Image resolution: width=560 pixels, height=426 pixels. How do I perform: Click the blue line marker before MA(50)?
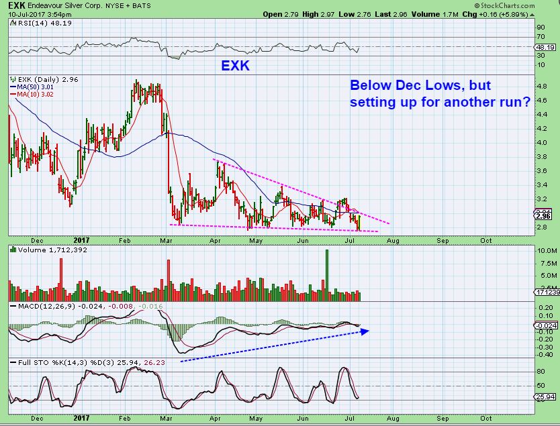point(13,87)
